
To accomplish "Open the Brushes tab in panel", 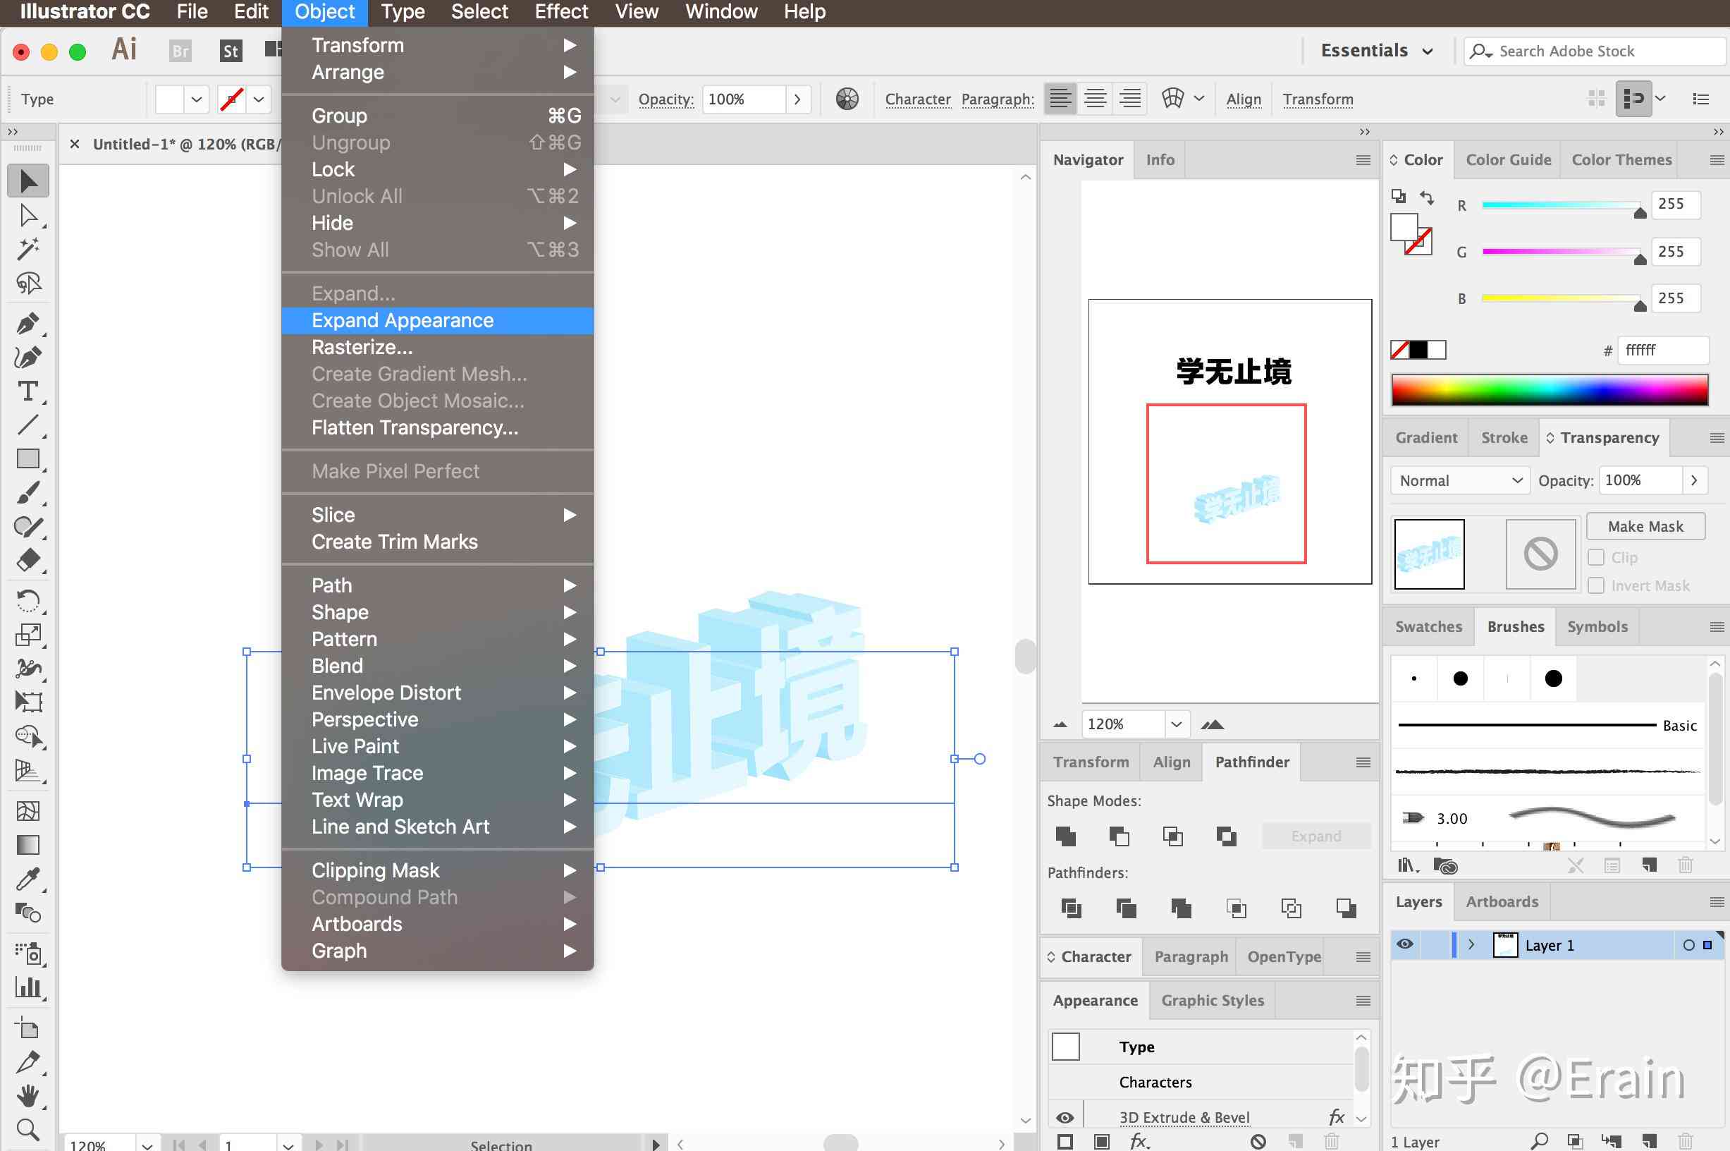I will [x=1514, y=626].
